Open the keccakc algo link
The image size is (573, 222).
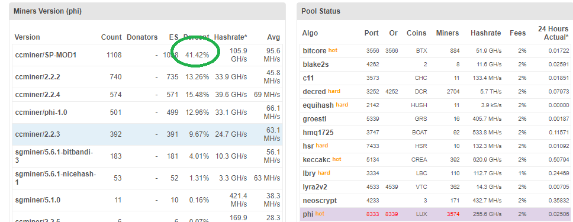pos(317,159)
